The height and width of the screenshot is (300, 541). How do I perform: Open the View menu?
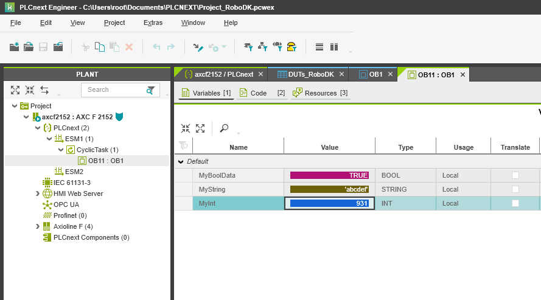point(78,23)
